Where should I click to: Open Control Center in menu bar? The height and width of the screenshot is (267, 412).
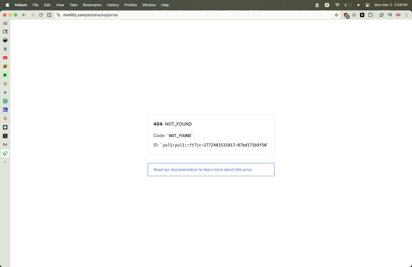pyautogui.click(x=368, y=5)
